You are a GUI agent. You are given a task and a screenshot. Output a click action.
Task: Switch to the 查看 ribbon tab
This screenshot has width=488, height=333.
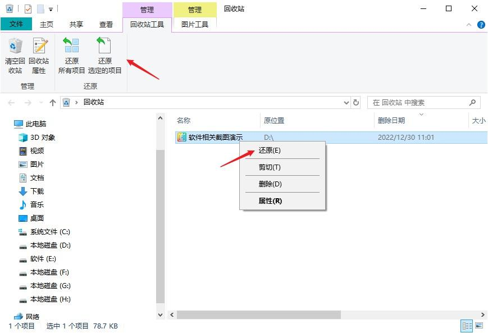click(x=105, y=24)
